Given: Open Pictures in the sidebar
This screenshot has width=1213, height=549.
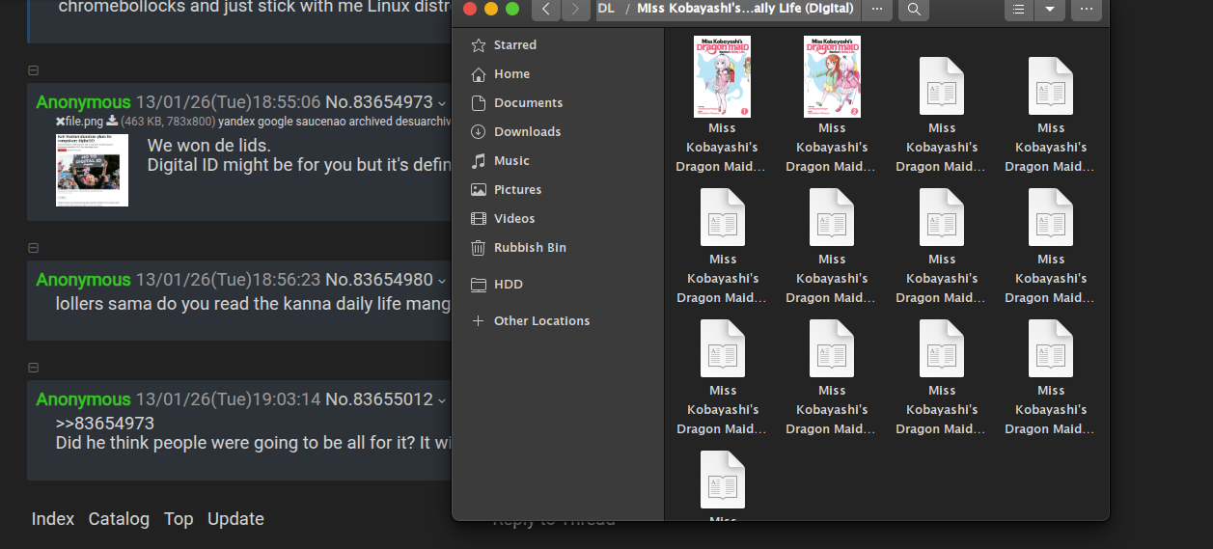Looking at the screenshot, I should 558,190.
